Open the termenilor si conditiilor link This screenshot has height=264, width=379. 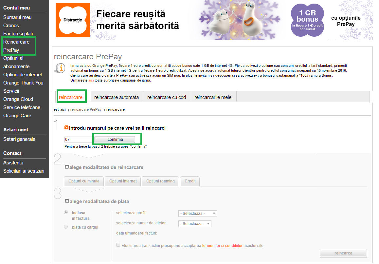click(x=222, y=246)
